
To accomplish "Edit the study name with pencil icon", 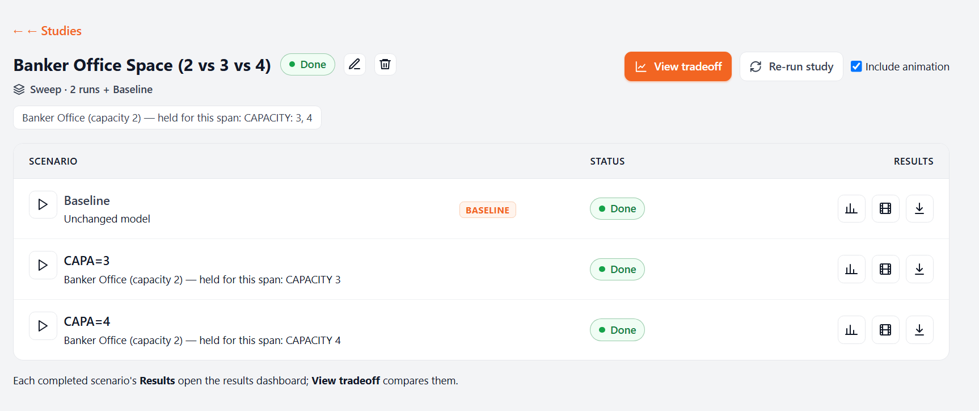I will coord(355,64).
